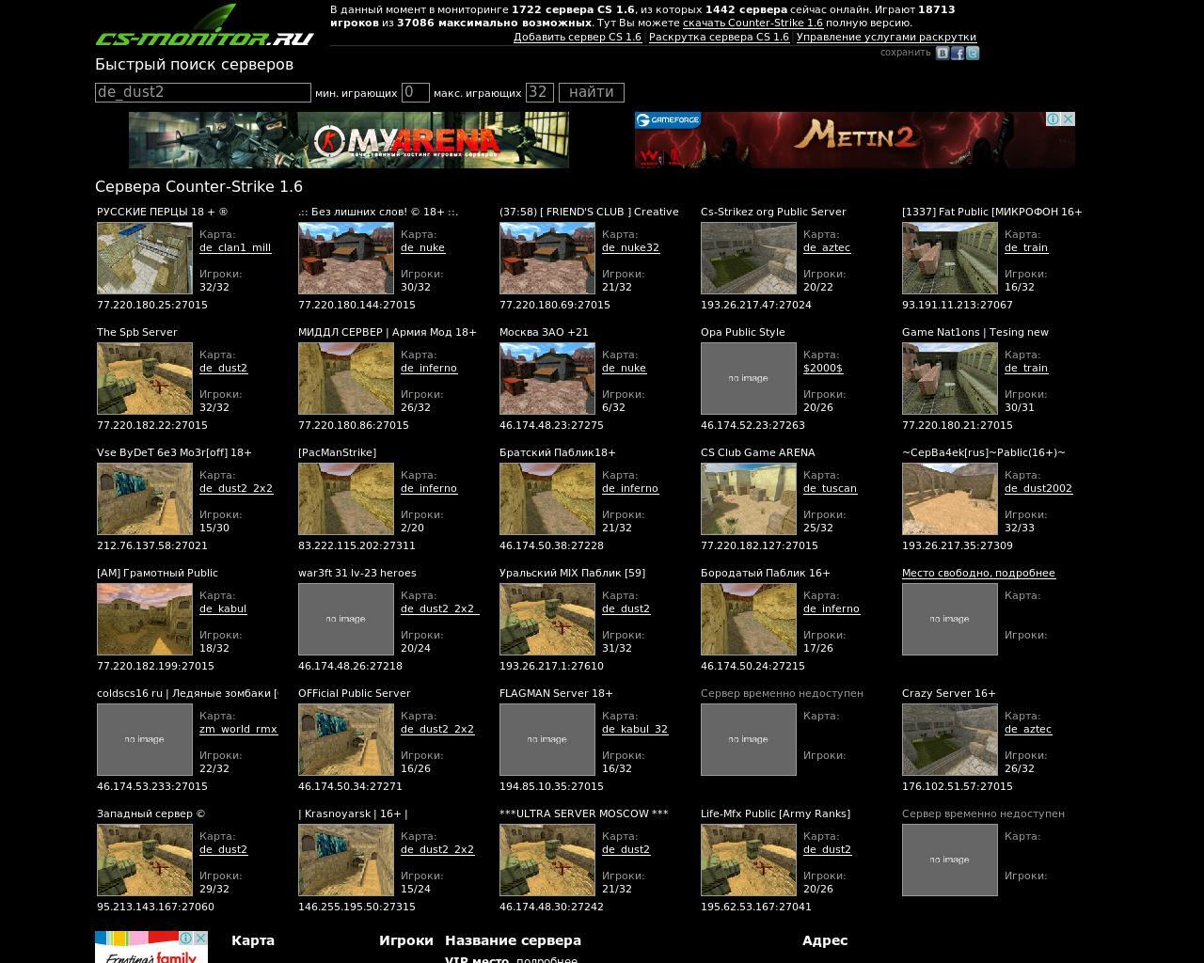1204x963 pixels.
Task: Open de_nuke32 map link
Action: pos(630,247)
